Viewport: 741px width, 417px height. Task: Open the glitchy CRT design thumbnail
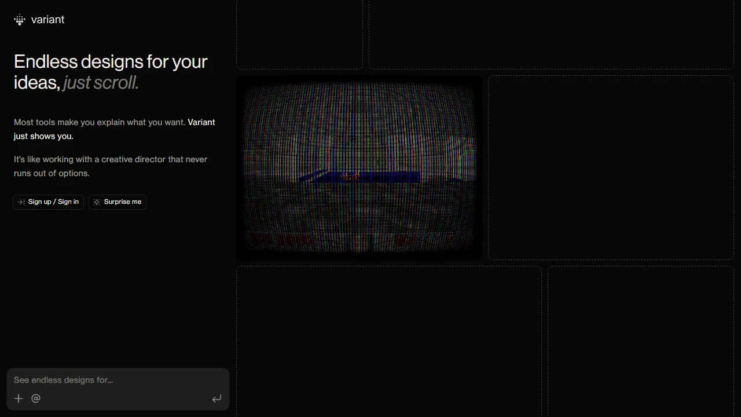[359, 167]
